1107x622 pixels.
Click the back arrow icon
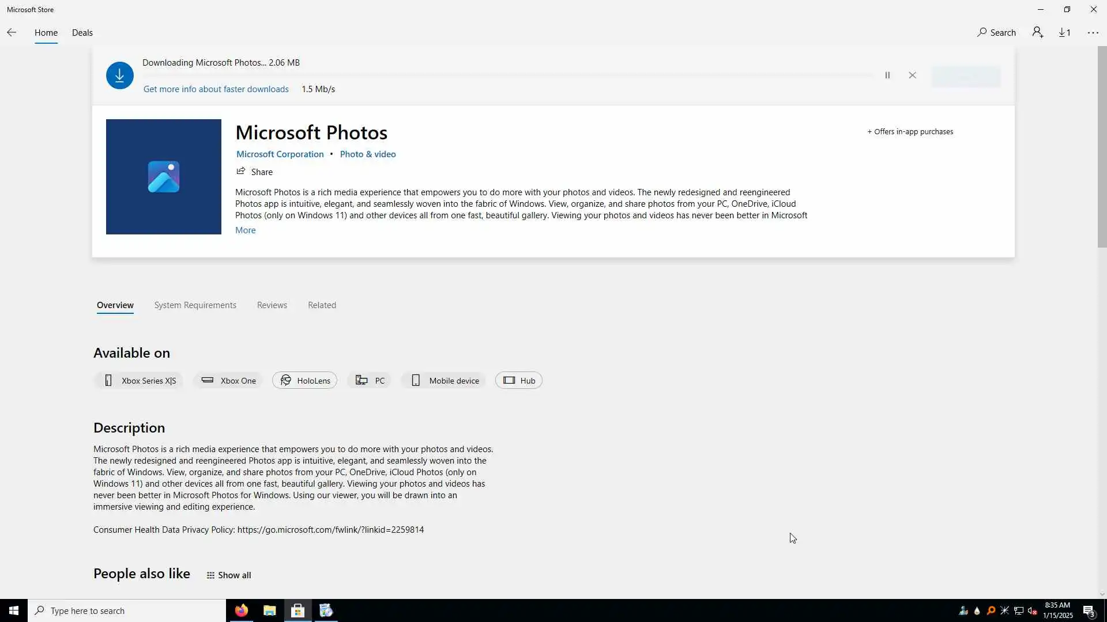(x=12, y=33)
